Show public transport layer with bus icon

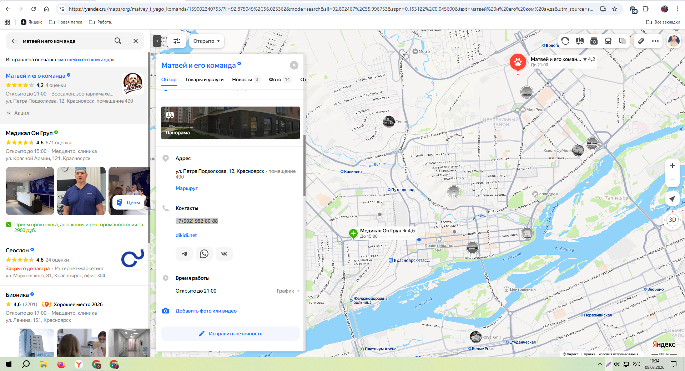pos(608,41)
